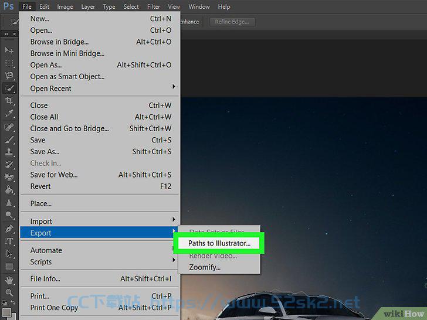This screenshot has width=427, height=320.
Task: Select the Quick Selection tool in toolbox
Action: [9, 88]
